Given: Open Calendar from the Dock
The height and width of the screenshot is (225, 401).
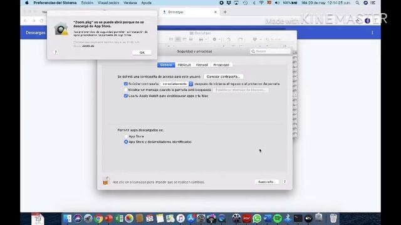Looking at the screenshot, I should [150, 219].
